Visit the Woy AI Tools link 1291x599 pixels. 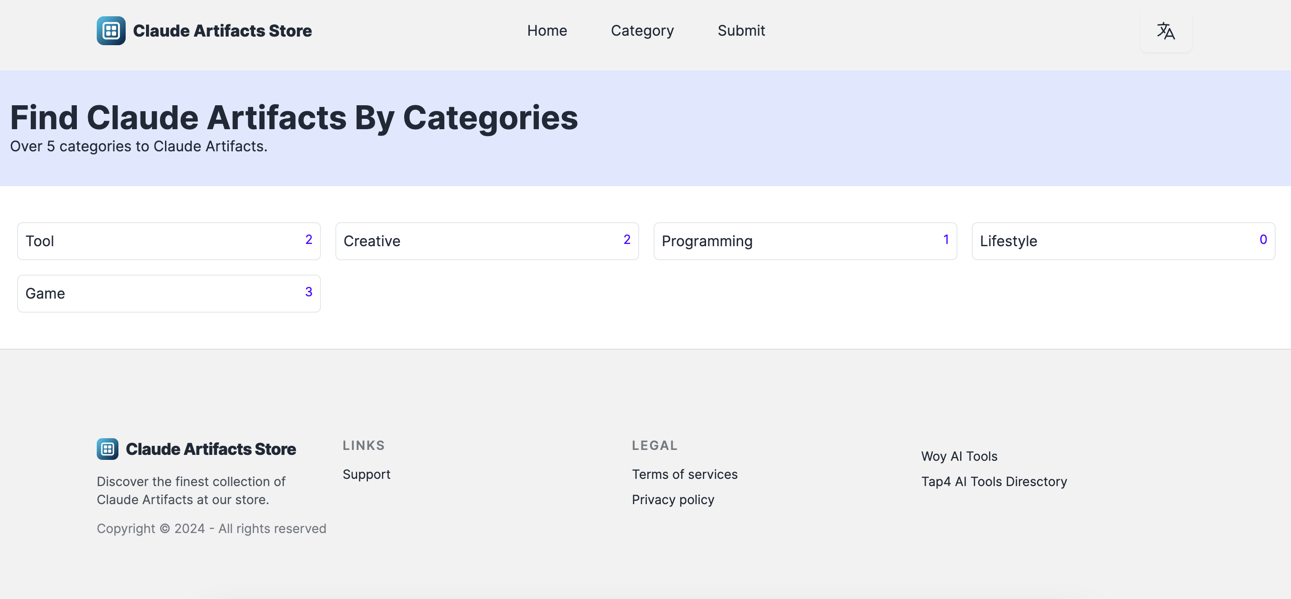point(959,456)
